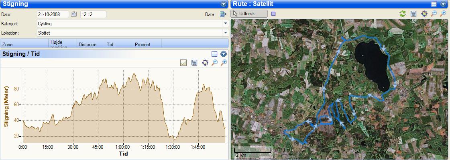450x160 pixels.
Task: Sort by the Distance column header
Action: 91,43
